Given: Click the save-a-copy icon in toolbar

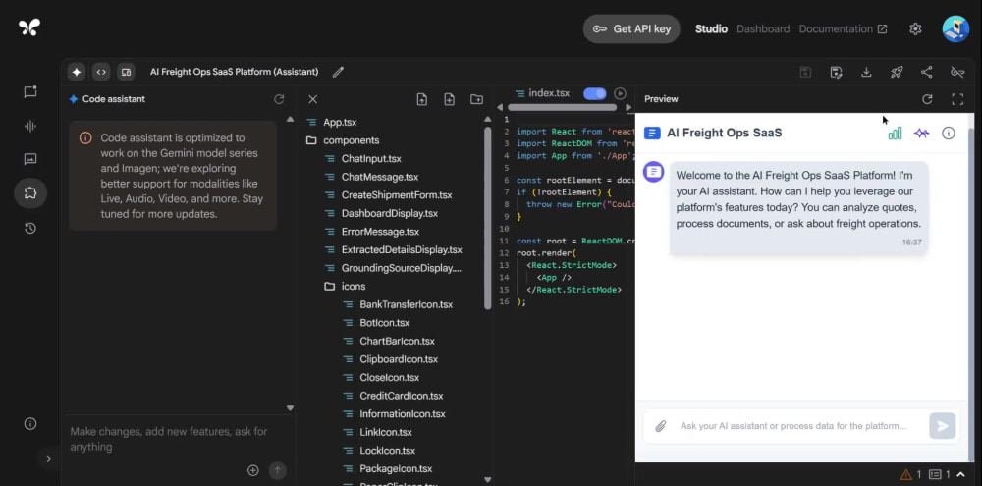Looking at the screenshot, I should click(x=836, y=72).
